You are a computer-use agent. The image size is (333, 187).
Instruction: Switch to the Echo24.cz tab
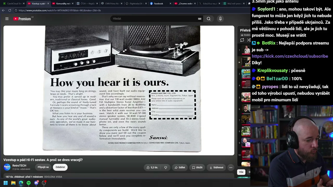(209, 4)
